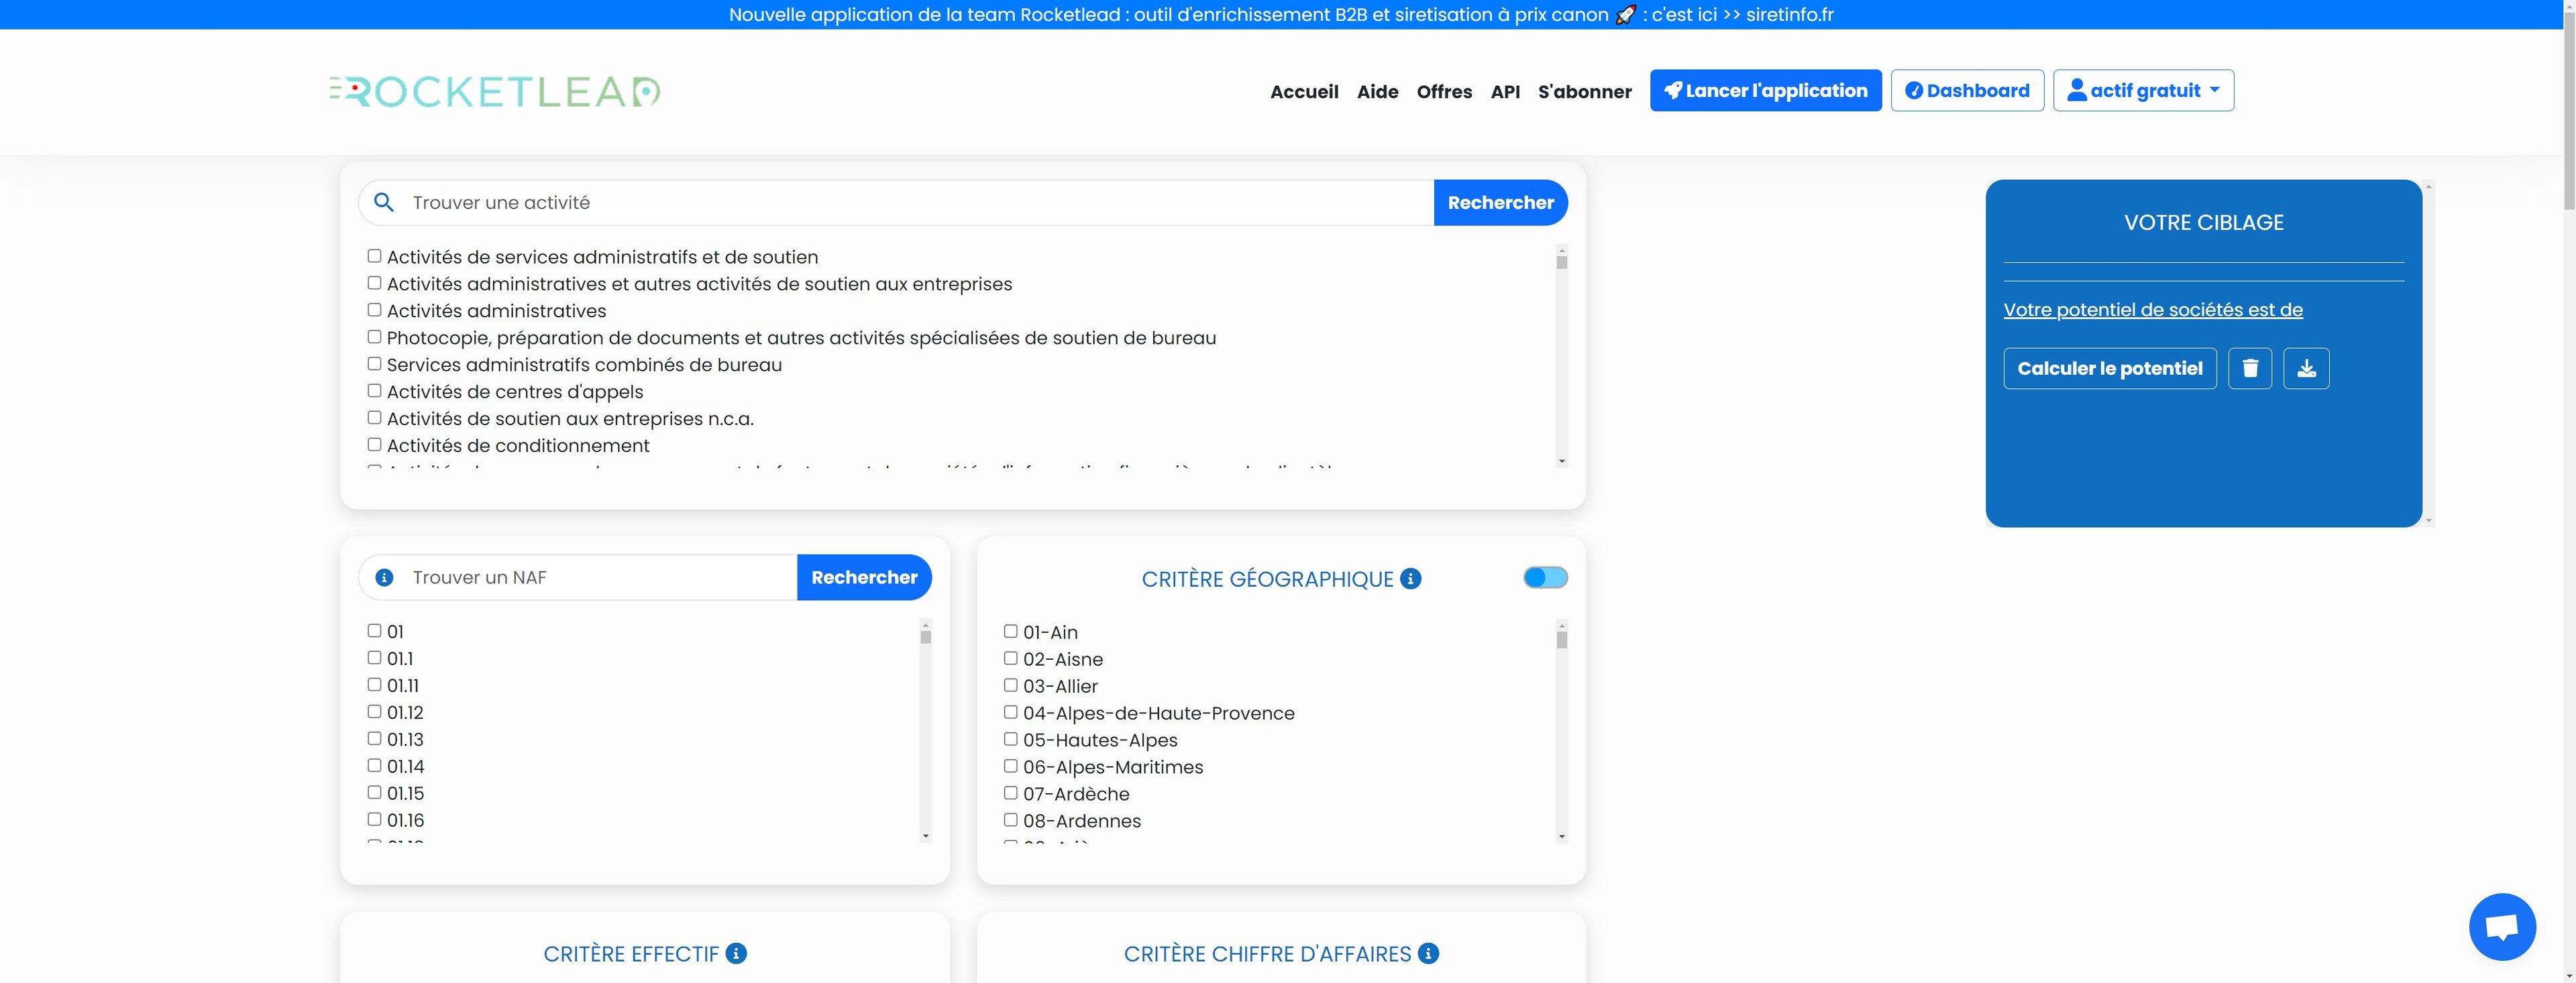
Task: Click info icon next to Critère Géographique
Action: pos(1410,579)
